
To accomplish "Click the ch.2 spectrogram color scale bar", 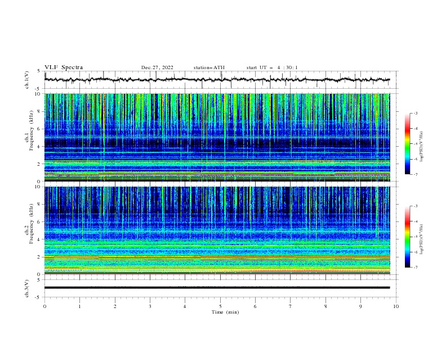I will pos(407,237).
